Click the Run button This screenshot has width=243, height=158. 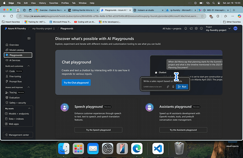pyautogui.click(x=182, y=87)
